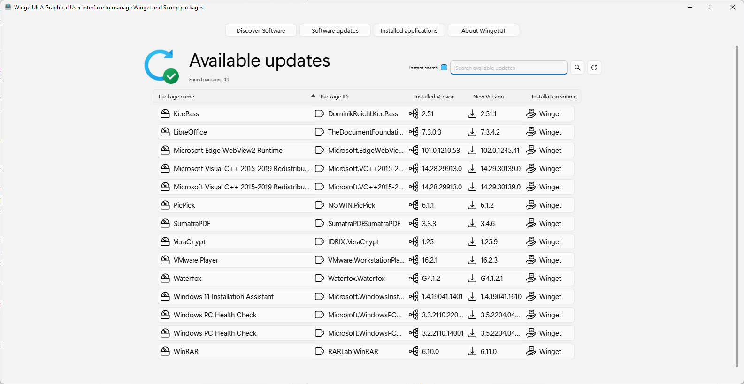Click the Winget source icon in KeePass row
Image resolution: width=744 pixels, height=384 pixels.
point(531,113)
